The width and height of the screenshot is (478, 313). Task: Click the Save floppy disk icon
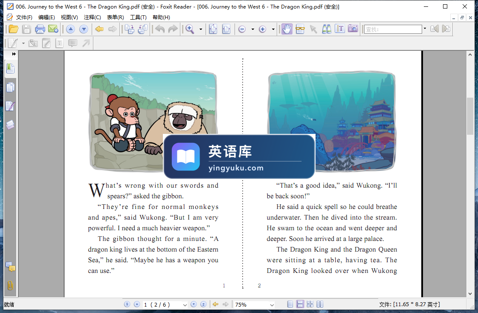click(x=26, y=29)
